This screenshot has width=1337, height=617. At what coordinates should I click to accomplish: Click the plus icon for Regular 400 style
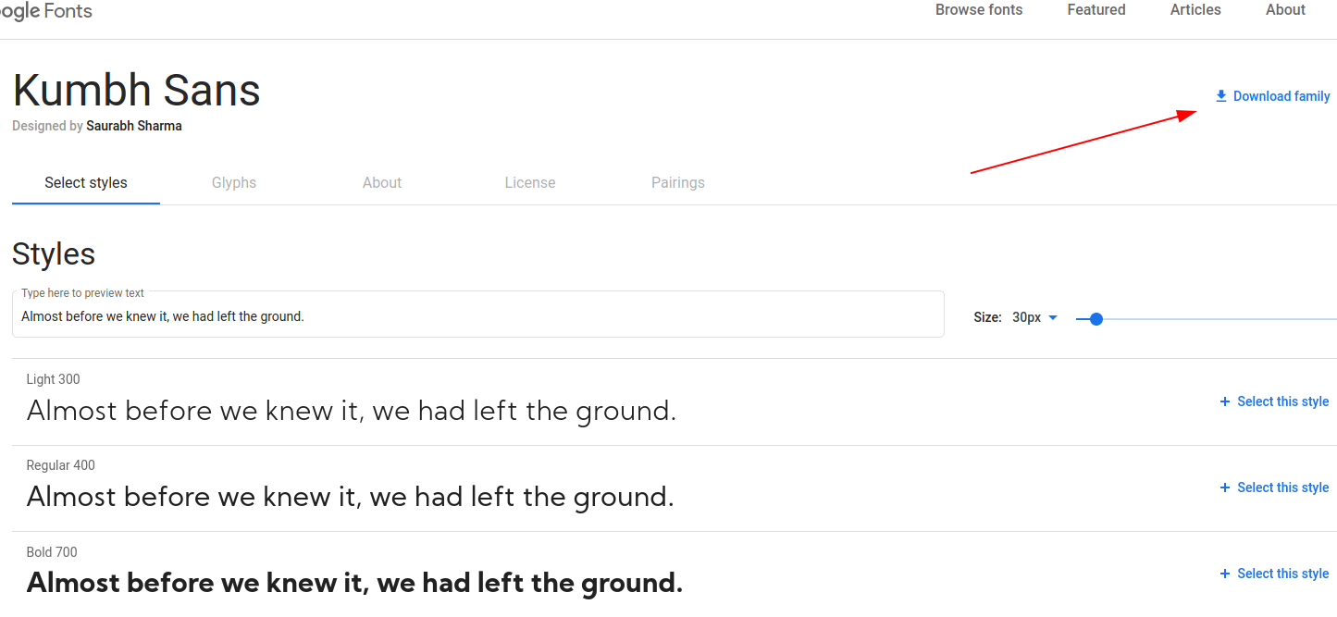point(1225,487)
